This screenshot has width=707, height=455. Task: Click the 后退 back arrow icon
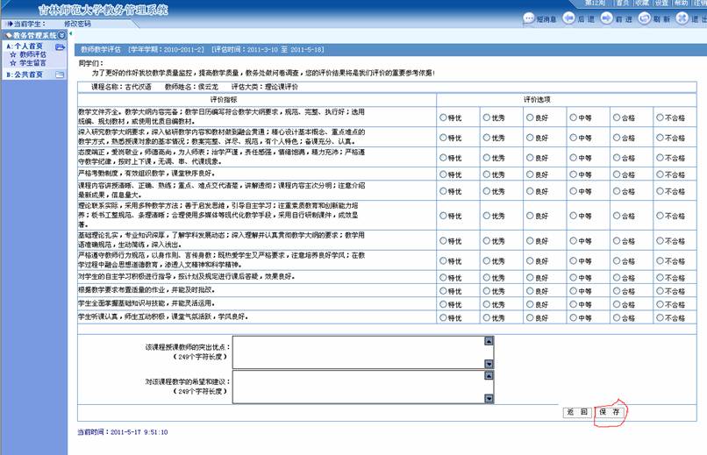coord(569,18)
